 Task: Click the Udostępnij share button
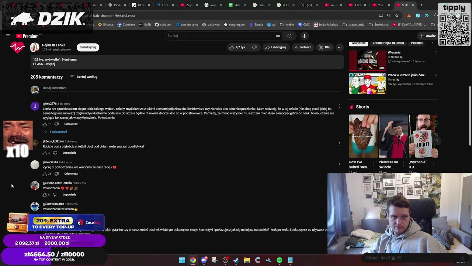(x=275, y=47)
